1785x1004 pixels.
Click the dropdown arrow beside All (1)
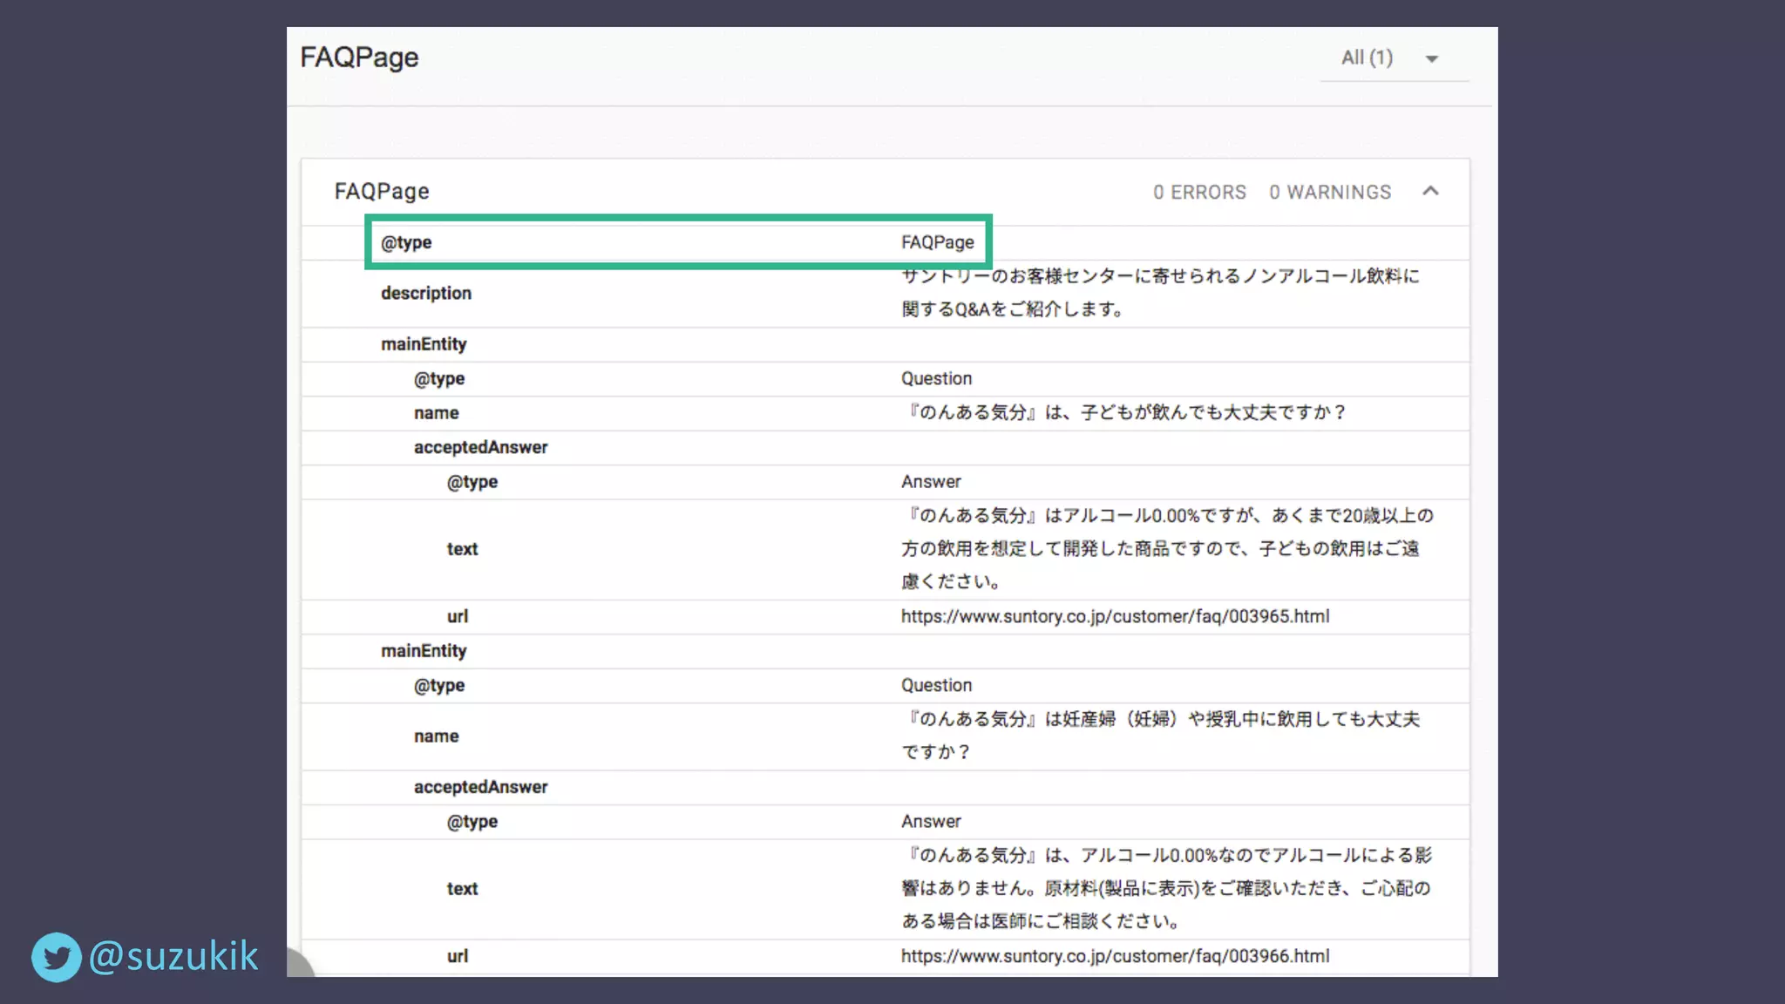click(1431, 59)
